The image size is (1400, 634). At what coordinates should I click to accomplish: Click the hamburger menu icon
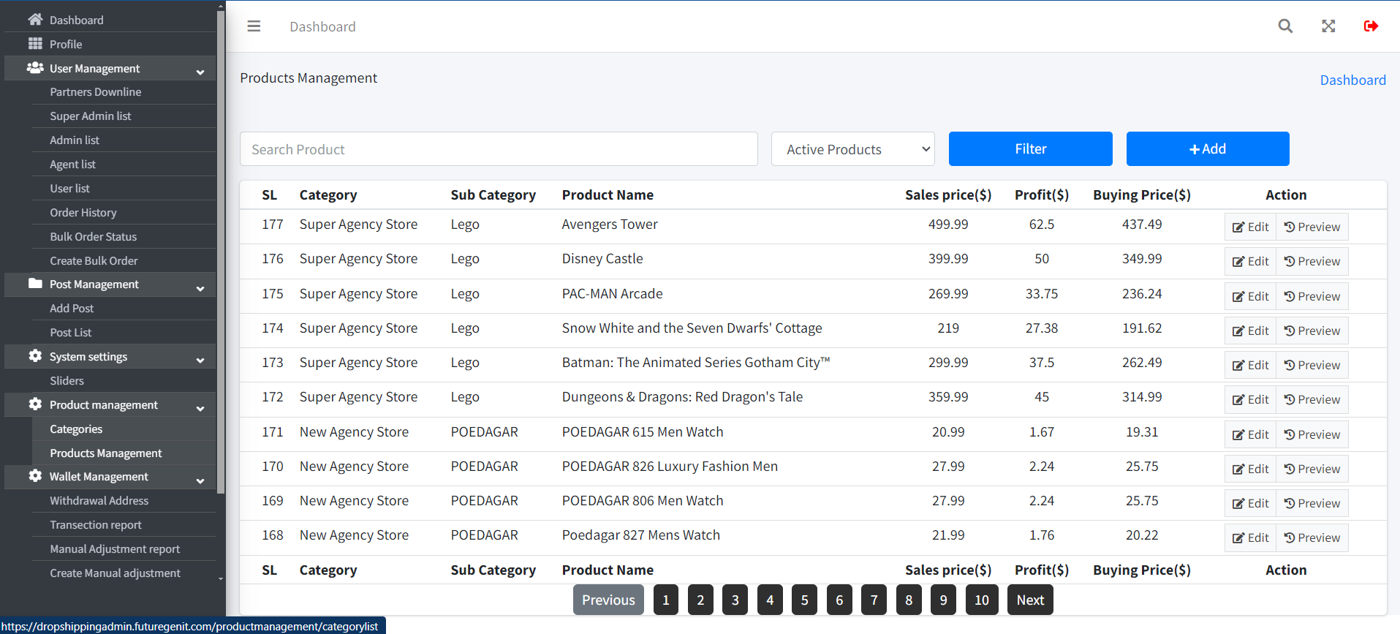pyautogui.click(x=254, y=26)
